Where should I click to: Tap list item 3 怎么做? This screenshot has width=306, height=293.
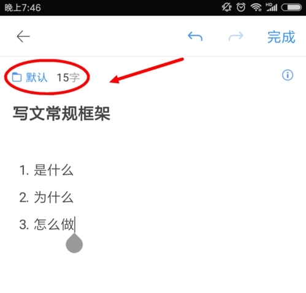tap(47, 224)
